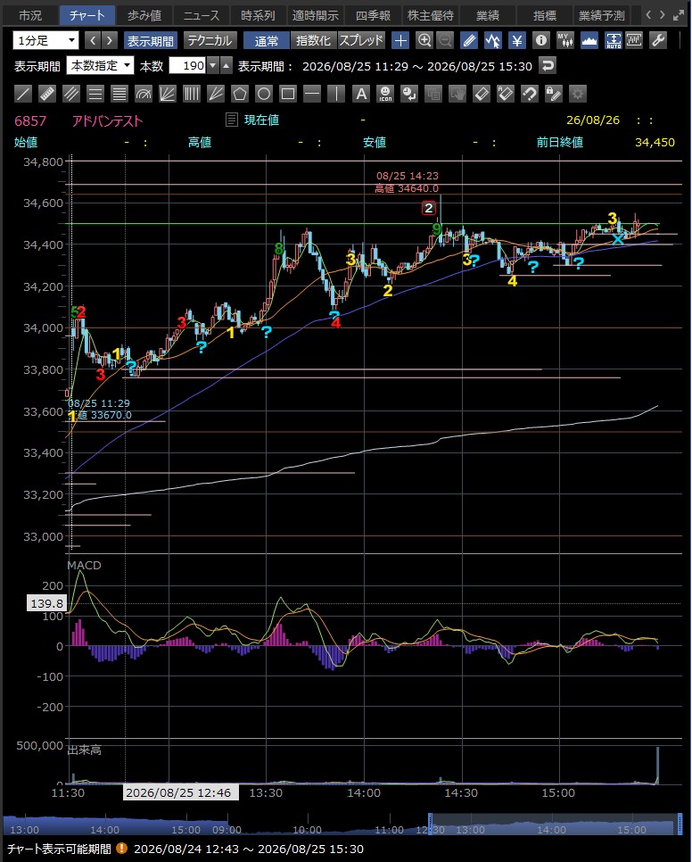Open the ICON stamp tool

385,94
